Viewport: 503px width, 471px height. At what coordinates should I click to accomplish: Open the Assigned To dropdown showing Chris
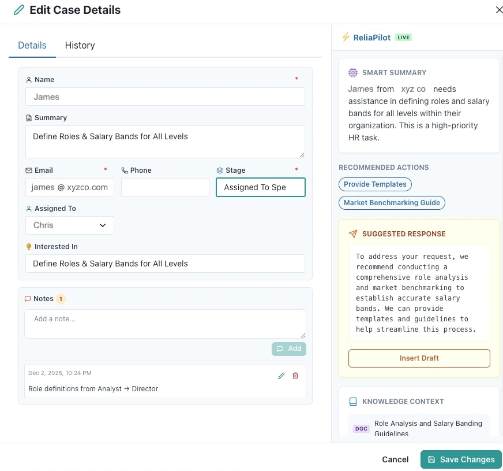(x=69, y=225)
